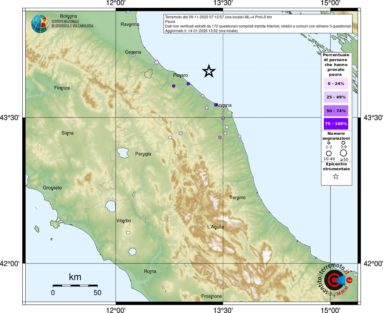Image resolution: width=383 pixels, height=313 pixels.
Task: Click the Cesena city label
Action: [x=133, y=52]
